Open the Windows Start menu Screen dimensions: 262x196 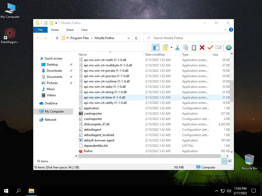[6, 191]
